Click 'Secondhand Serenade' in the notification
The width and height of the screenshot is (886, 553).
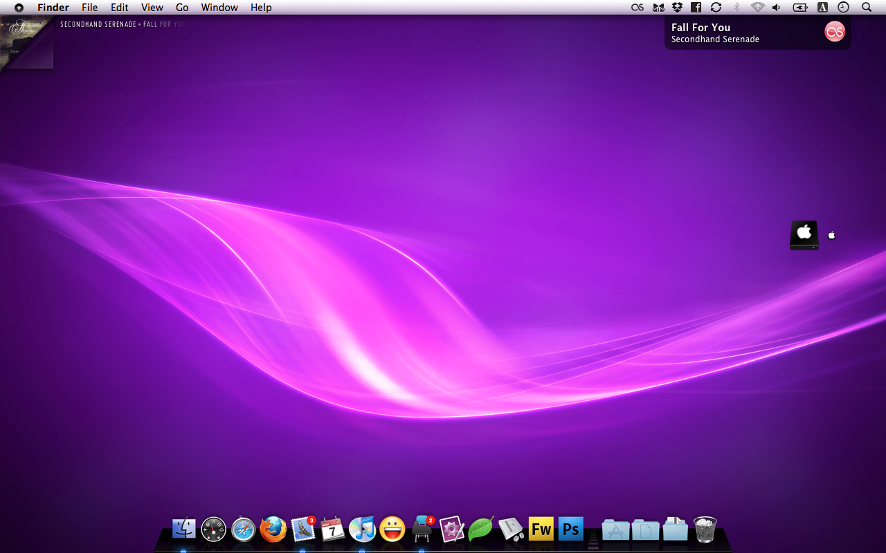coord(715,39)
